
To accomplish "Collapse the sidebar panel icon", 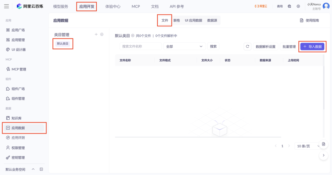I will 41,169.
